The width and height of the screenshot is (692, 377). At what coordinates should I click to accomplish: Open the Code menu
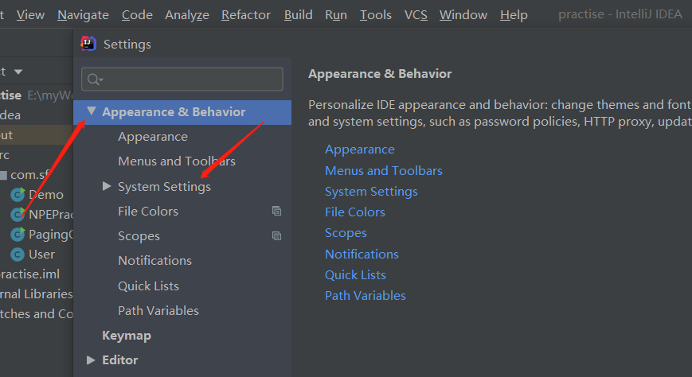coord(137,15)
